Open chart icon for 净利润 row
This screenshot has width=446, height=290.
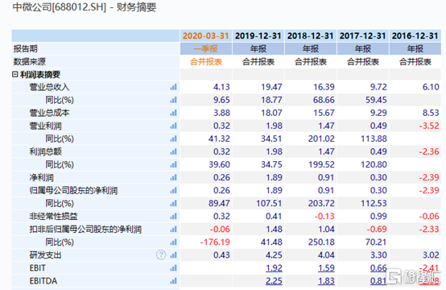click(174, 177)
